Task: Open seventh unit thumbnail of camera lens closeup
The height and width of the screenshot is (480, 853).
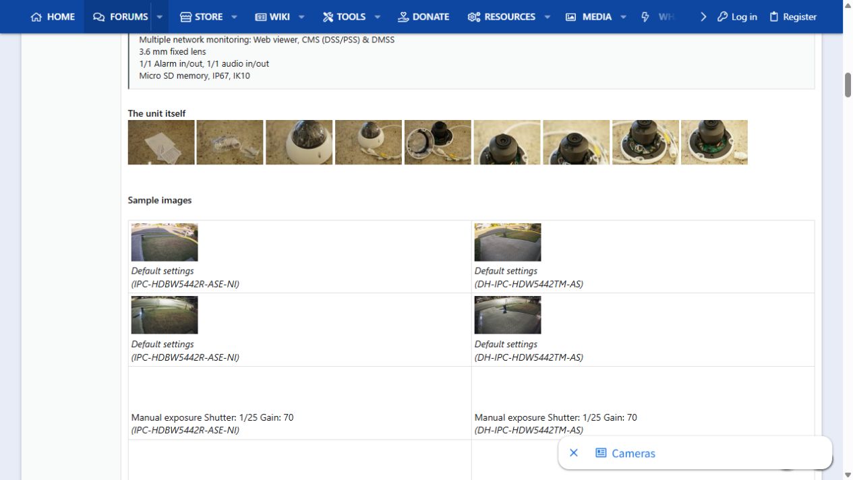Action: click(576, 142)
